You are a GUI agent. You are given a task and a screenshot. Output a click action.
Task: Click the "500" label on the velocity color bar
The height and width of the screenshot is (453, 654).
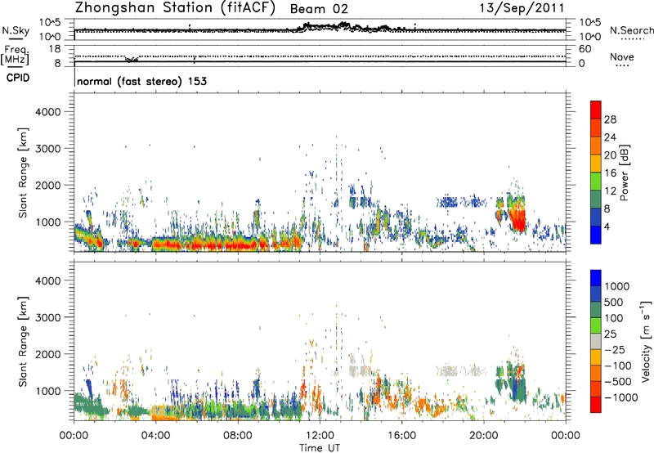(614, 302)
